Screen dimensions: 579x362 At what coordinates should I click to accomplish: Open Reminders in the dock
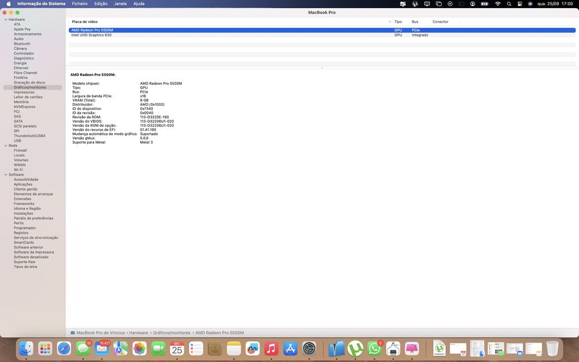(x=196, y=348)
